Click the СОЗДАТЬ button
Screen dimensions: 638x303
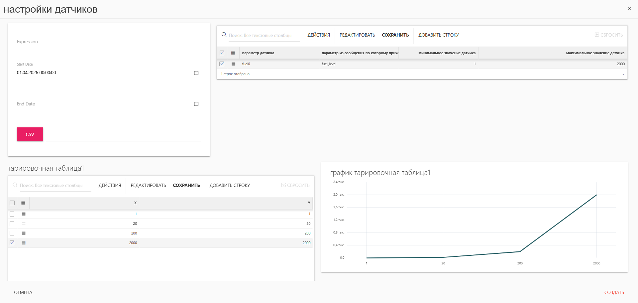click(614, 292)
